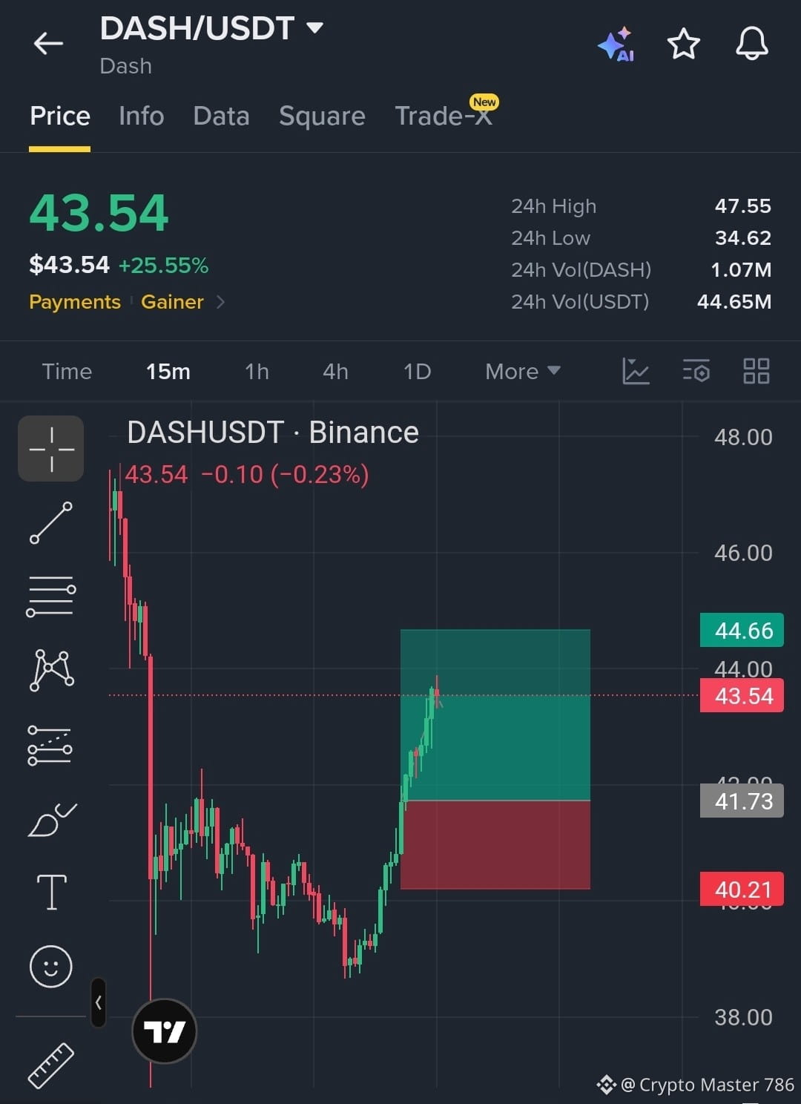The height and width of the screenshot is (1104, 801).
Task: Select the 15m chart interval
Action: tap(168, 371)
